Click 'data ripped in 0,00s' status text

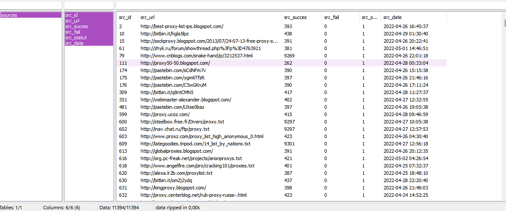point(178,208)
